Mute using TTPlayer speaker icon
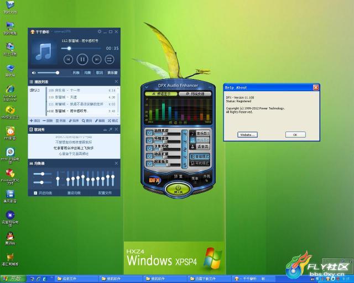 [x=34, y=72]
